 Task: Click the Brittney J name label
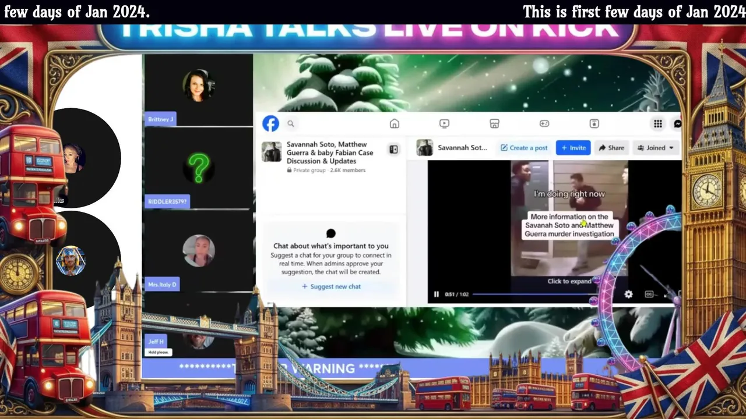click(160, 119)
